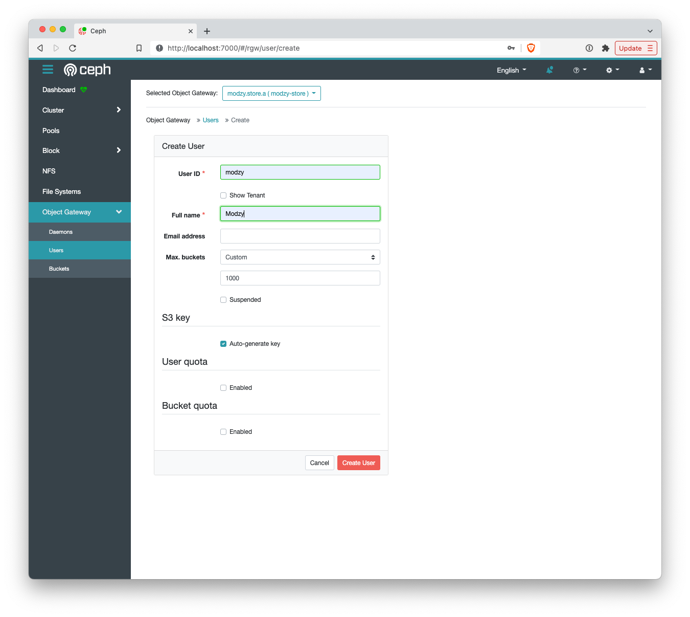Open the settings gear menu

[612, 70]
